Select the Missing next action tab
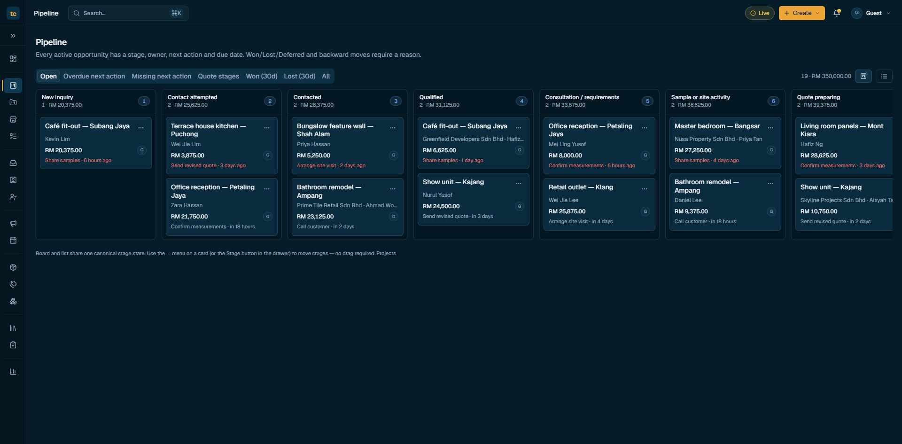Screen dimensions: 902x444 click(x=162, y=76)
